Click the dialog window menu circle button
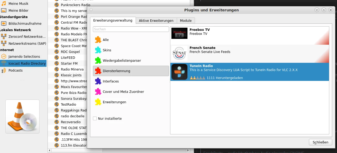 (x=91, y=10)
